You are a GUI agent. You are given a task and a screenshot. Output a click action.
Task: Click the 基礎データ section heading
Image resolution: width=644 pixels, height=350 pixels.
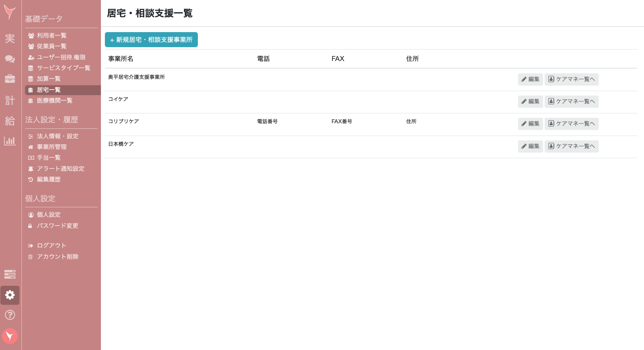tap(44, 19)
